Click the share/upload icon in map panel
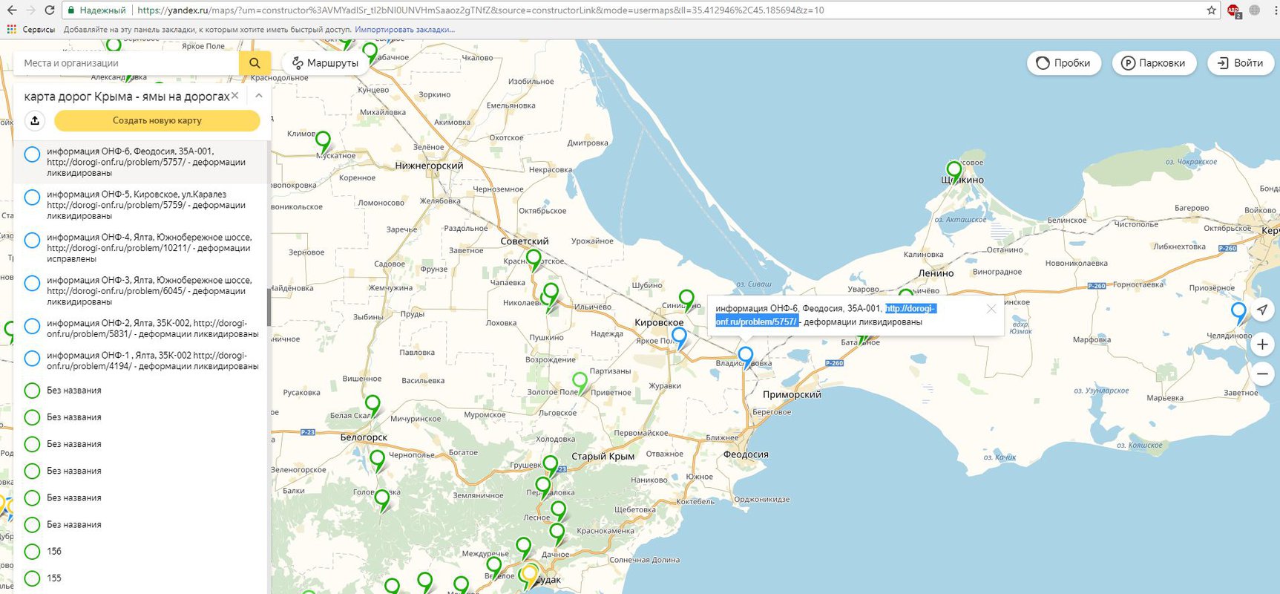 point(35,120)
